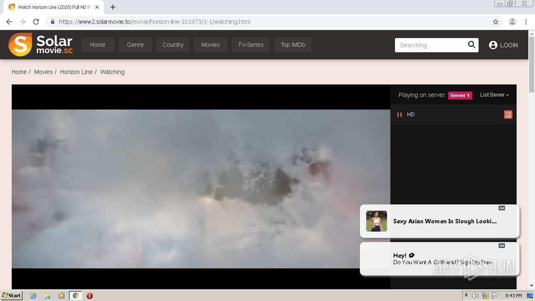
Task: Click the search magnifier icon
Action: pos(471,45)
